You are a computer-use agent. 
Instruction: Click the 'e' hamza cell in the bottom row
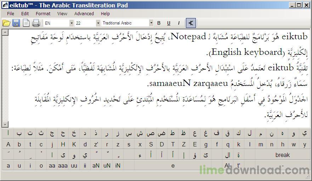click(x=173, y=165)
